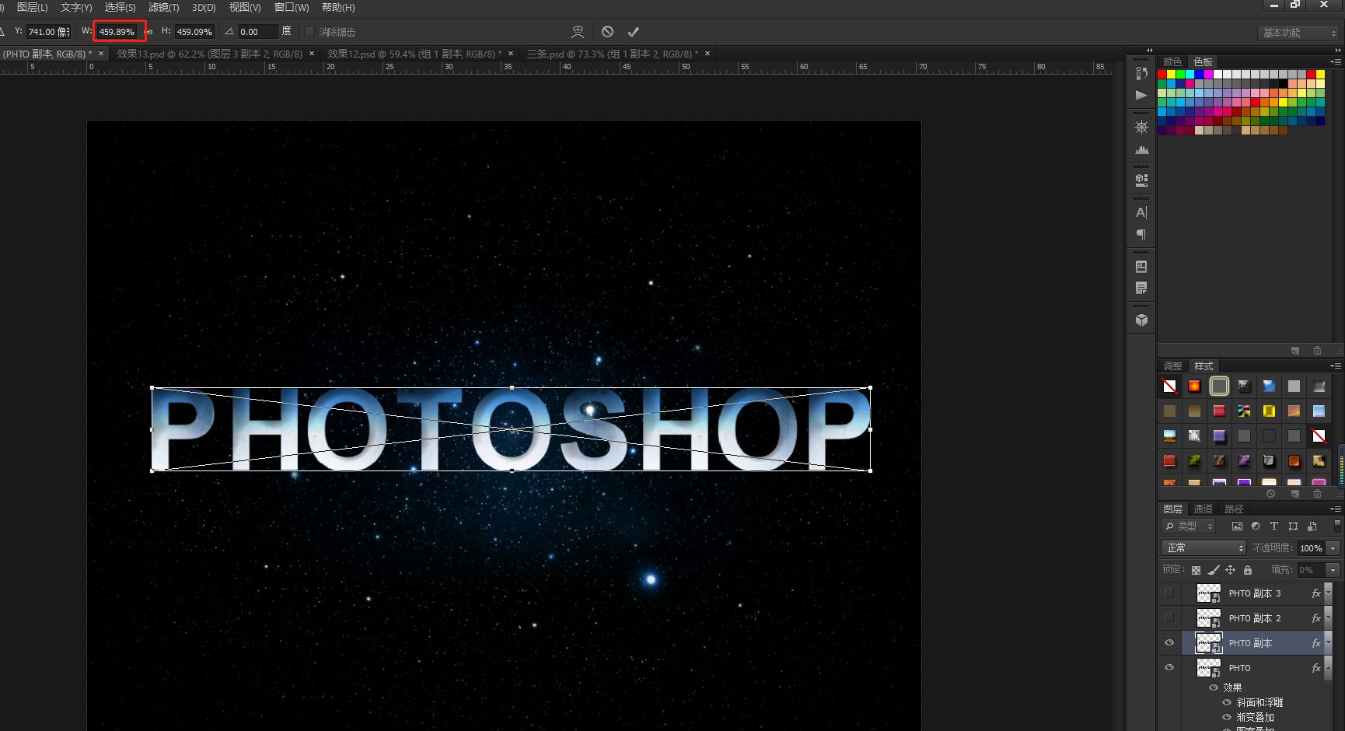Switch to the 颜色 tab

1172,61
